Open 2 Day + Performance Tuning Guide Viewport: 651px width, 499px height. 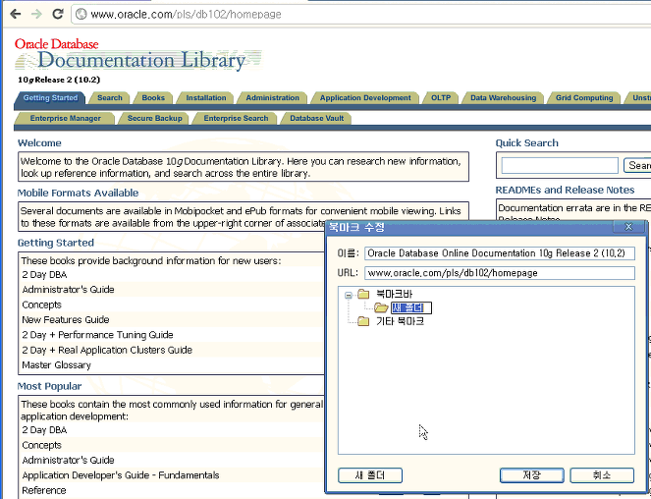pyautogui.click(x=97, y=335)
